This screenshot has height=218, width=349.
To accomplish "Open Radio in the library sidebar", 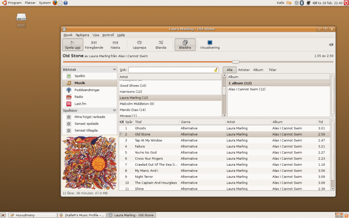I will pos(79,97).
